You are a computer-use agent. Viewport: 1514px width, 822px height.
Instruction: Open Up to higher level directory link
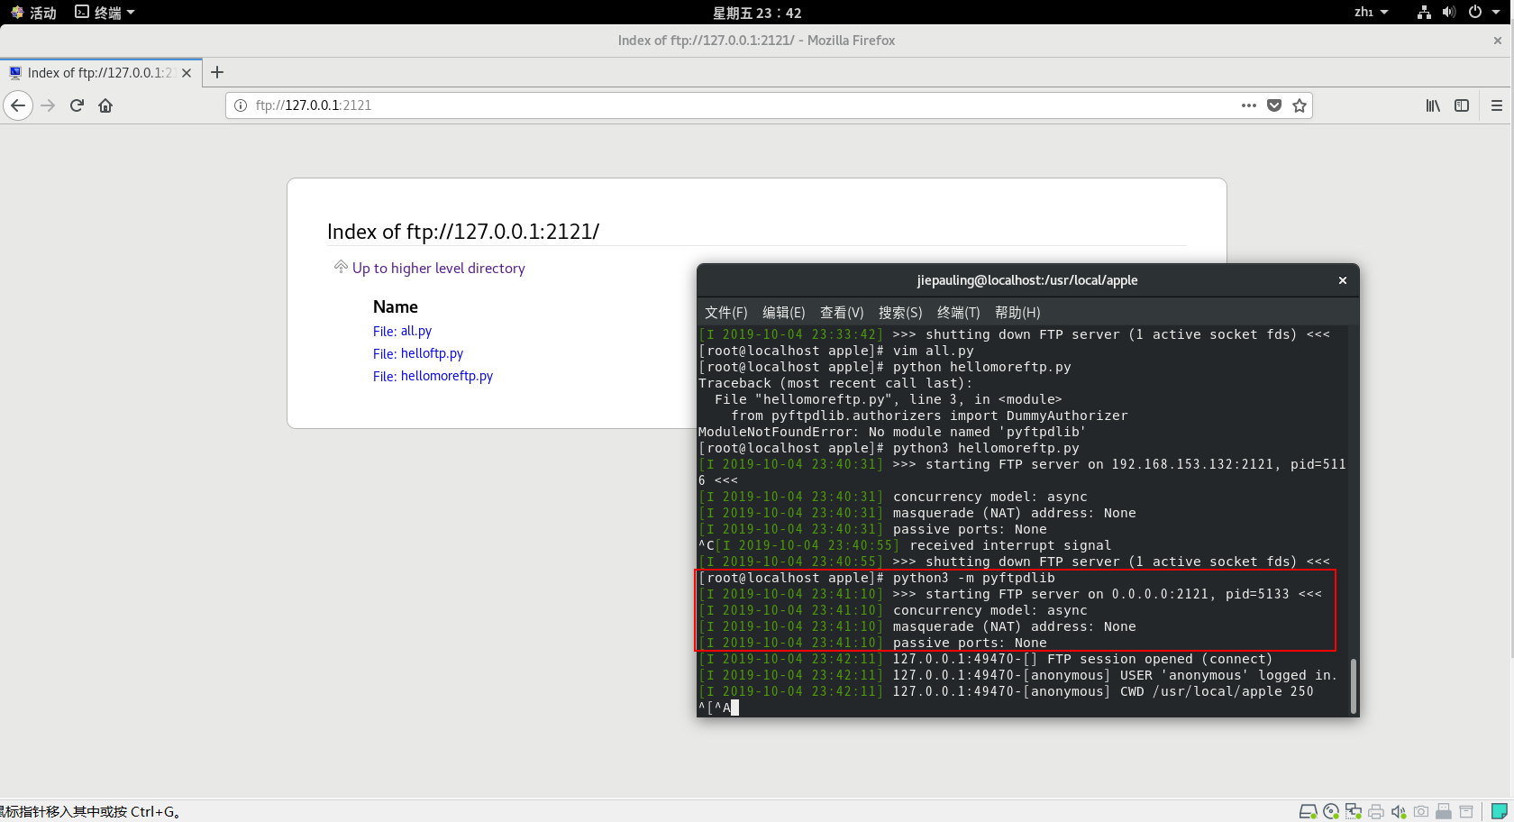click(438, 269)
